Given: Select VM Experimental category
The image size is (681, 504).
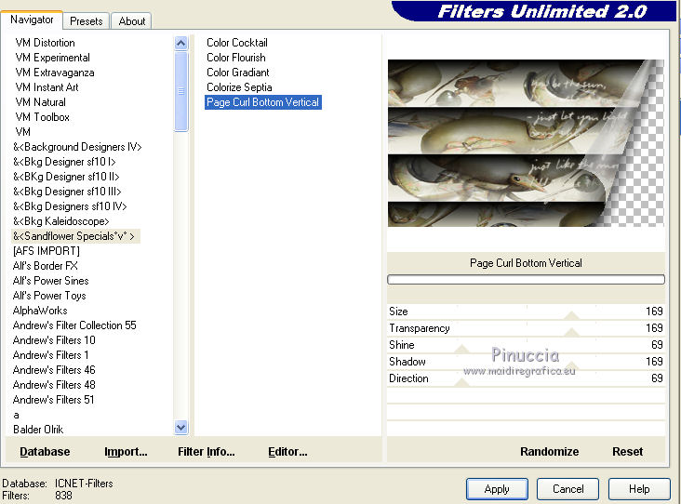Looking at the screenshot, I should coord(52,58).
